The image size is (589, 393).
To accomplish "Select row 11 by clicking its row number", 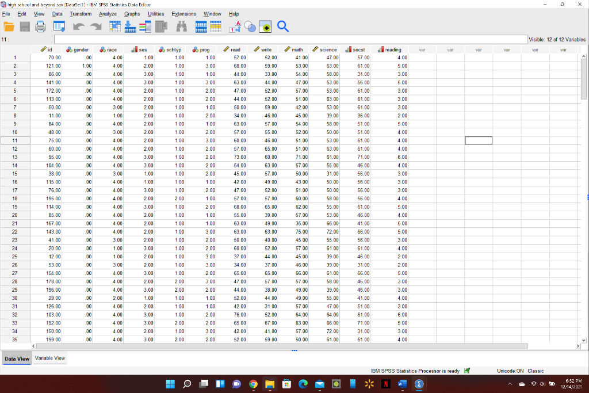I will pos(15,140).
